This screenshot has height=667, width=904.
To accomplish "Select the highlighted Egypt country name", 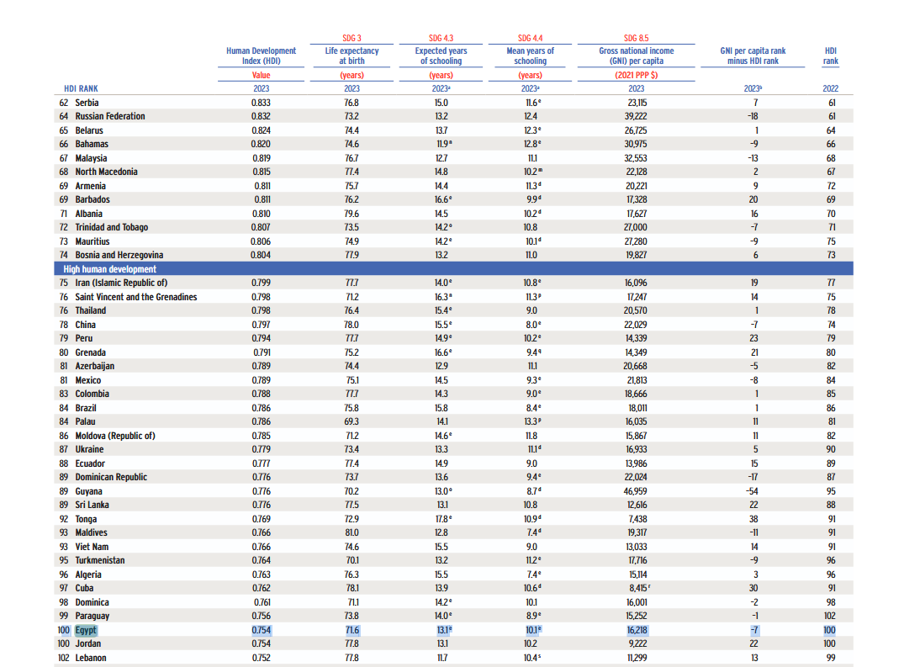I will (x=86, y=630).
